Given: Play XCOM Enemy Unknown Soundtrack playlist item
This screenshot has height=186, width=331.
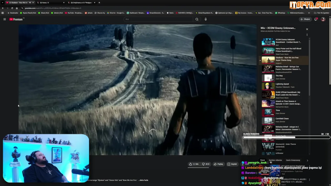Looking at the screenshot, I should tap(284, 42).
